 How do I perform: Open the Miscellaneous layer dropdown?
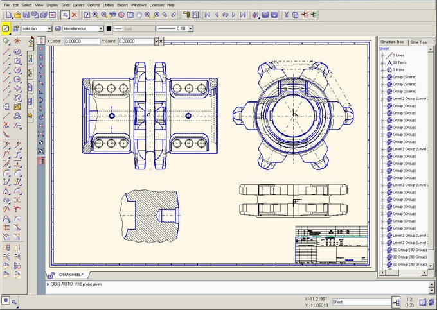tap(101, 29)
